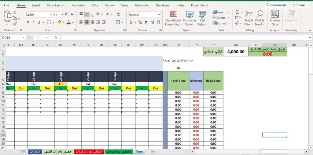Click the Paste clipboard icon
The image size is (313, 155).
tap(7, 14)
